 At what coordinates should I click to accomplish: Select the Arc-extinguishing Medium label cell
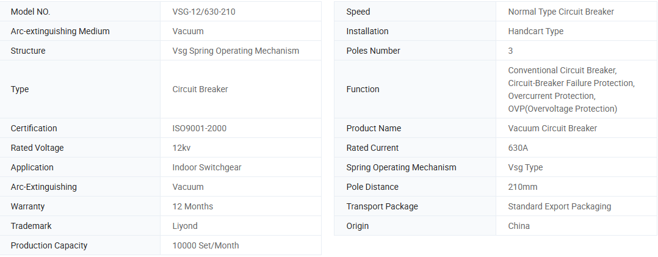60,31
